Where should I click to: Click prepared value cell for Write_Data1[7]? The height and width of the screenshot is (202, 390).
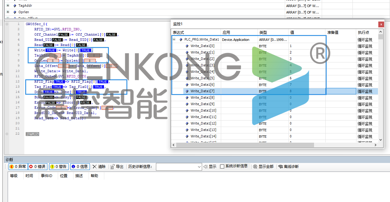[x=341, y=91]
